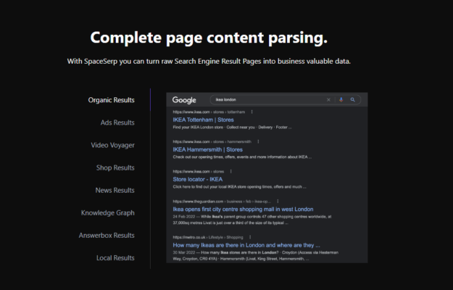Image resolution: width=453 pixels, height=290 pixels.
Task: Open options dots beside theguardian.com URL
Action: click(278, 202)
